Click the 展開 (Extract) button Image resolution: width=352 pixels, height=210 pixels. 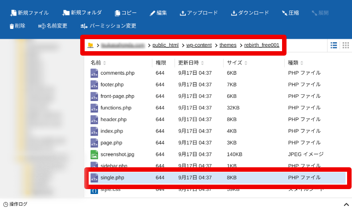(x=320, y=13)
